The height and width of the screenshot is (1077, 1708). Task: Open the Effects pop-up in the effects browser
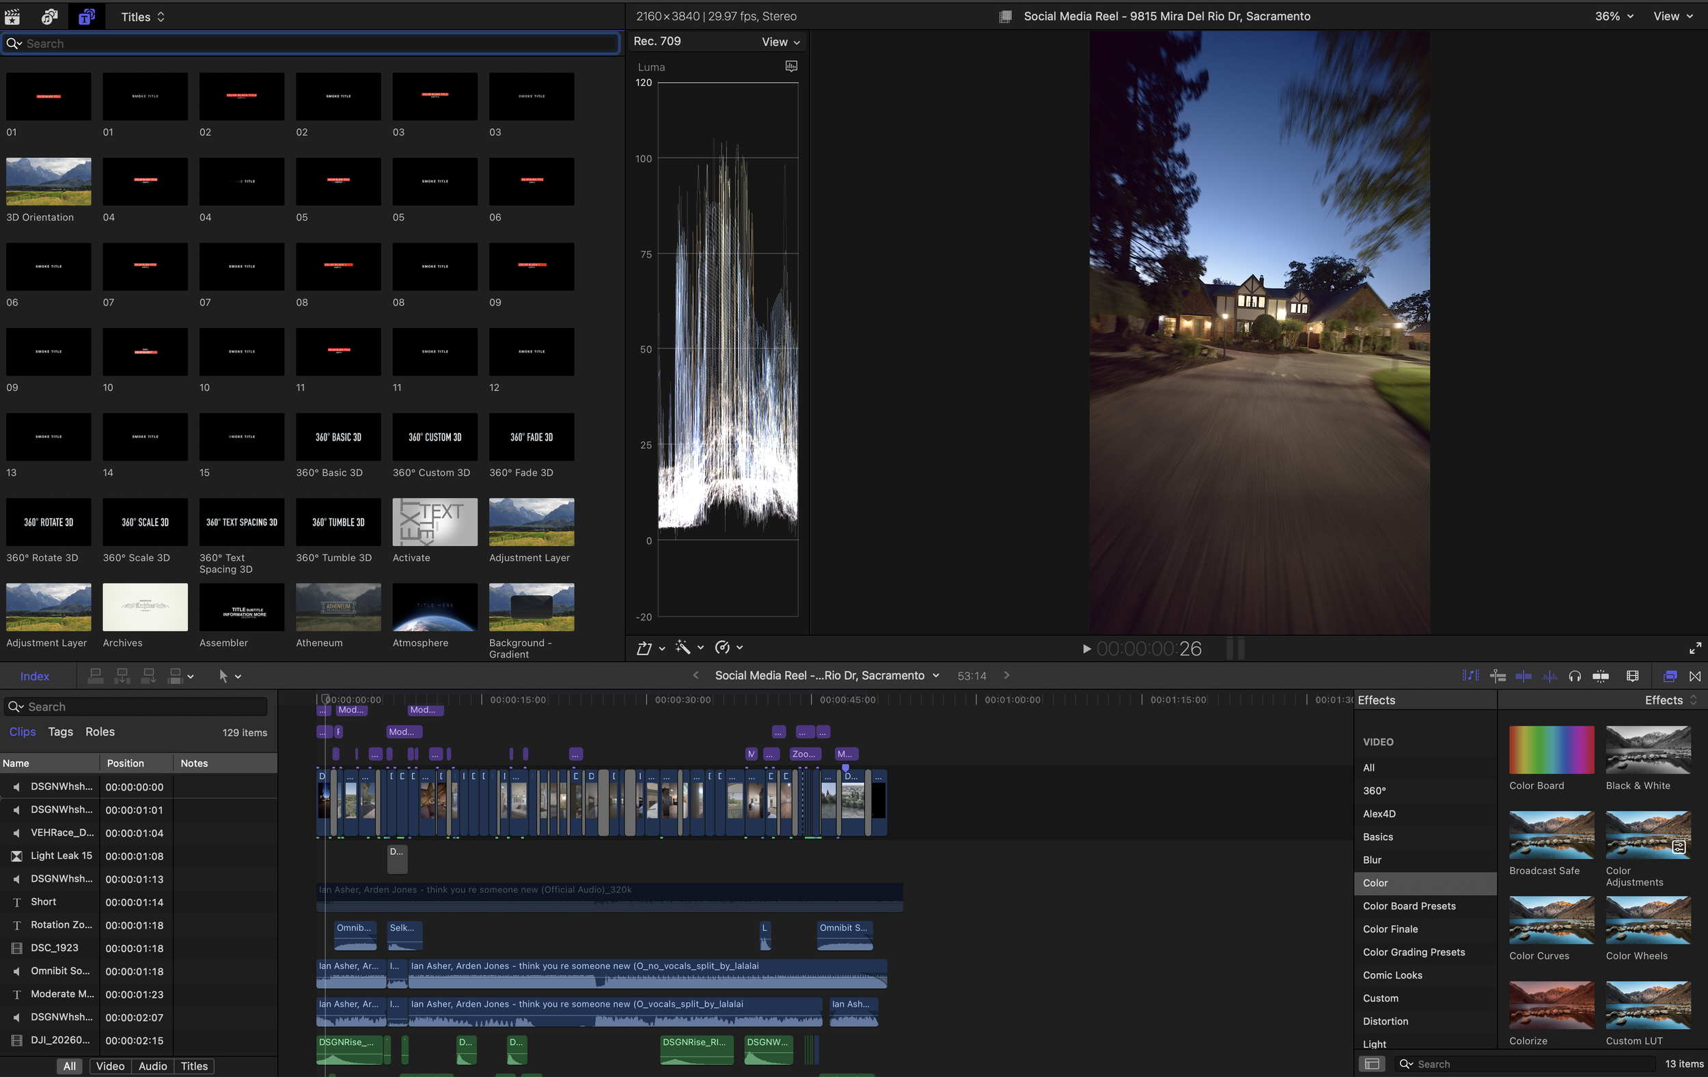(x=1670, y=700)
